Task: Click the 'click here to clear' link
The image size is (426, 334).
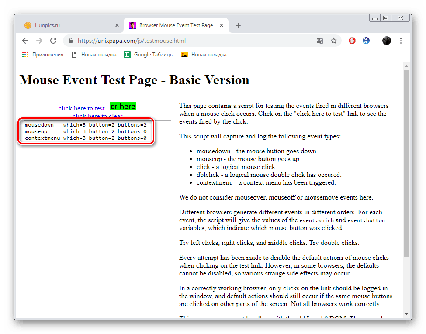Action: click(97, 116)
